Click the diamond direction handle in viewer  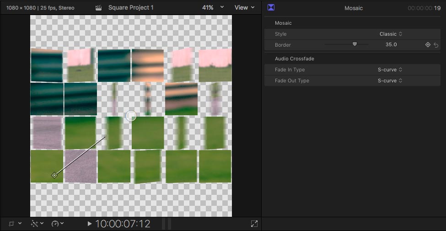54,175
